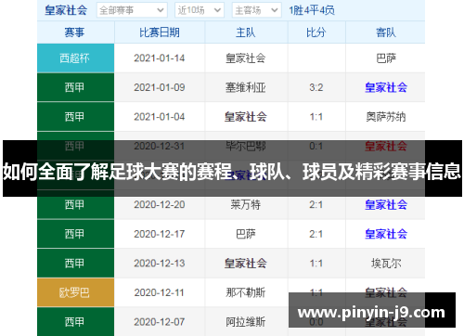Click the 1胜4平4负 record summary
Screen dimensions: 464x336
312,10
